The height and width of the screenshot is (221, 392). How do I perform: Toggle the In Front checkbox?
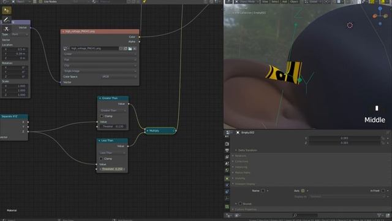(383, 191)
